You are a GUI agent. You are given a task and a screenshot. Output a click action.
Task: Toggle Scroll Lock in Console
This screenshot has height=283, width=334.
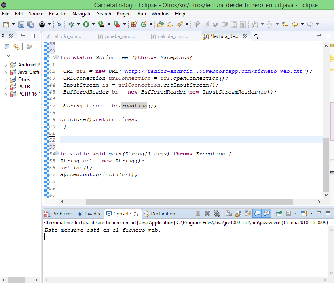coord(238,213)
